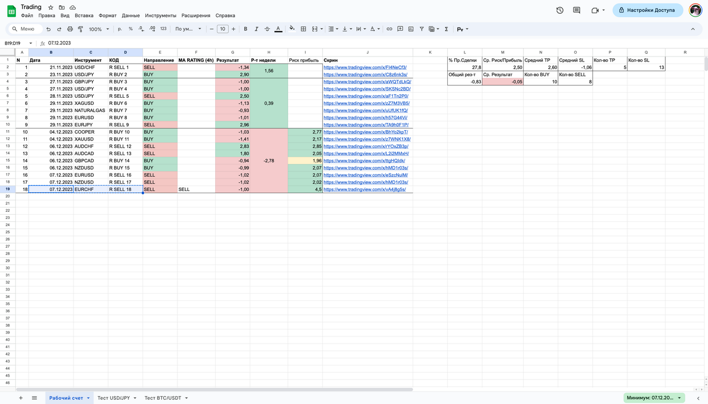The image size is (708, 404).
Task: Open tradingview link FI4NeCf3
Action: (x=365, y=68)
